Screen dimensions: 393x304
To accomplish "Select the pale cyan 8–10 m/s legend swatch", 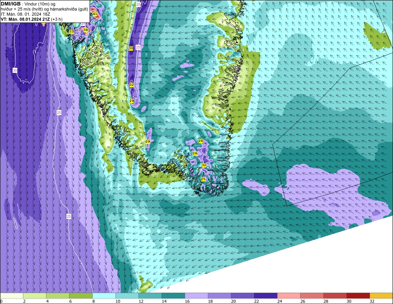I will 104,296.
